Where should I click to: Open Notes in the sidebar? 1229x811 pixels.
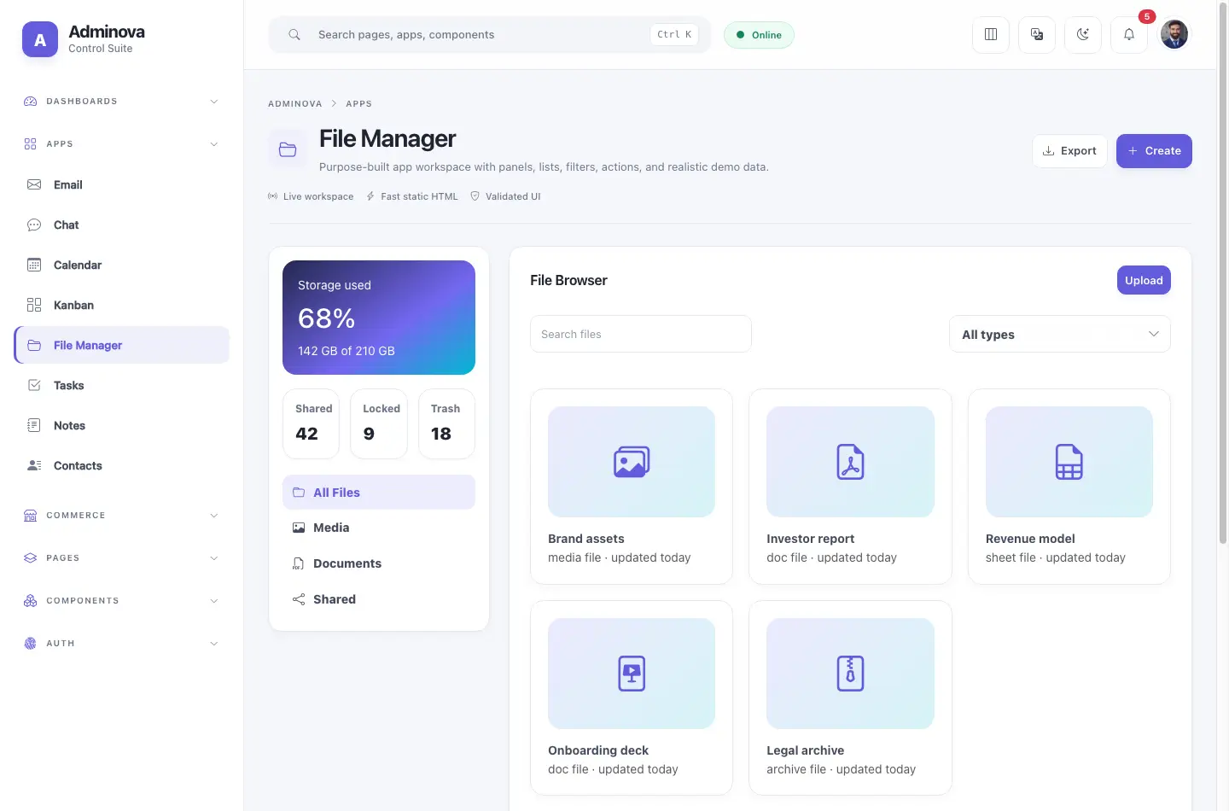121,425
